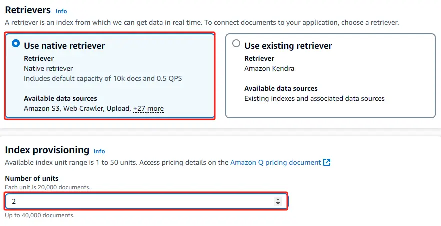Click the 'Index provisioning' section heading
This screenshot has height=226, width=441.
pyautogui.click(x=47, y=150)
